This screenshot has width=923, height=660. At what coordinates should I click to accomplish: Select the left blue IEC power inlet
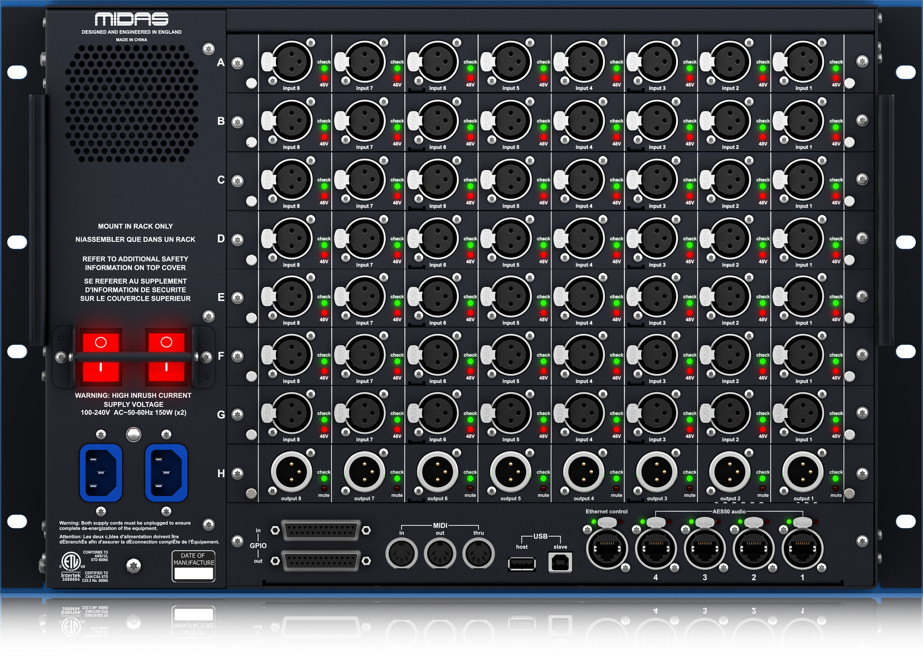click(101, 472)
